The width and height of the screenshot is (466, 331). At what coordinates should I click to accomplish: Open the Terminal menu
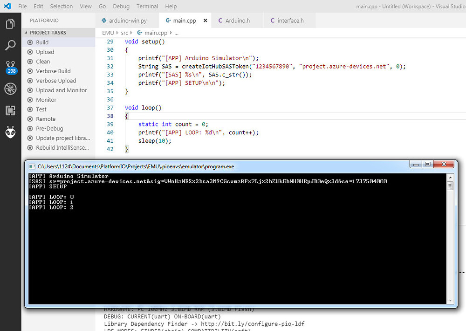coord(147,6)
